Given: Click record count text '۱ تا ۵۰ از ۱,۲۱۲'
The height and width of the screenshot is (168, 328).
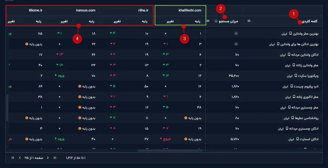Looking at the screenshot, I should pos(76,158).
